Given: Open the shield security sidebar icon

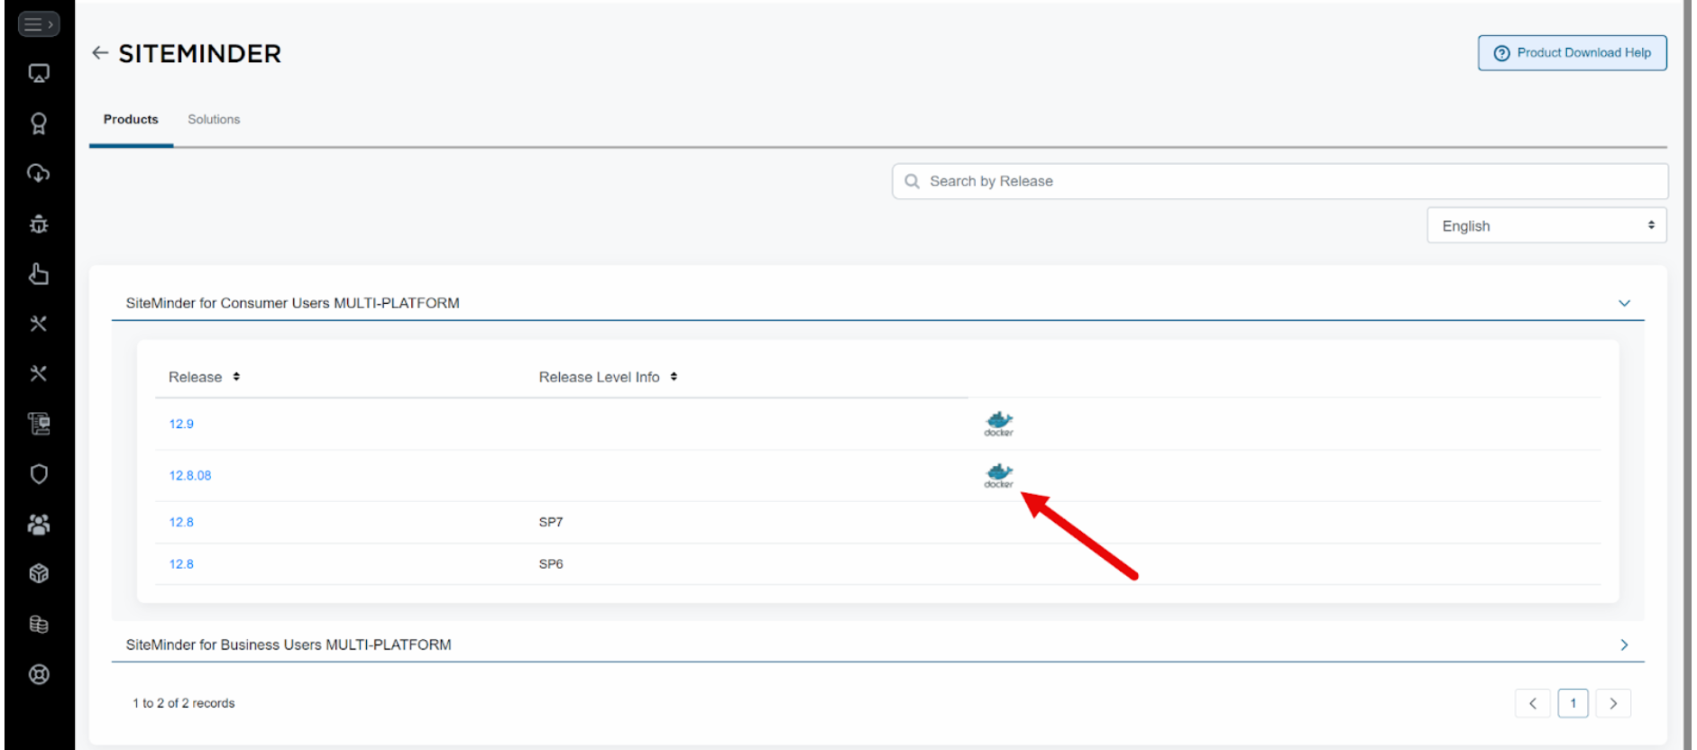Looking at the screenshot, I should (x=39, y=474).
